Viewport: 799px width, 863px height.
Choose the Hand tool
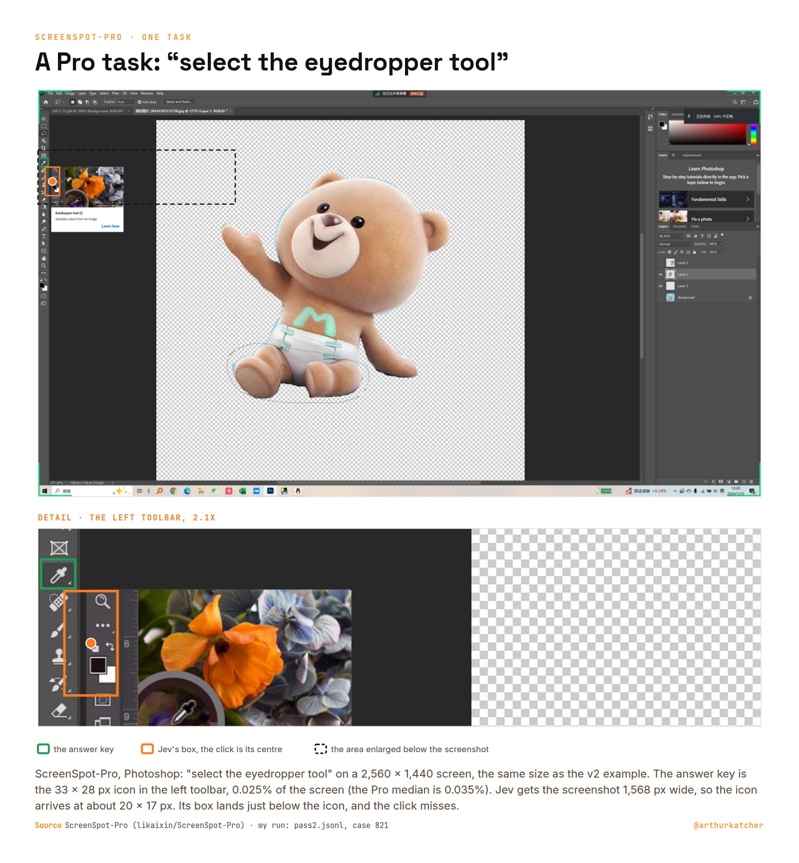coord(43,258)
